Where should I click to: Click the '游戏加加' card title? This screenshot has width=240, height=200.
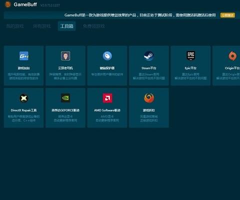coord(23,68)
